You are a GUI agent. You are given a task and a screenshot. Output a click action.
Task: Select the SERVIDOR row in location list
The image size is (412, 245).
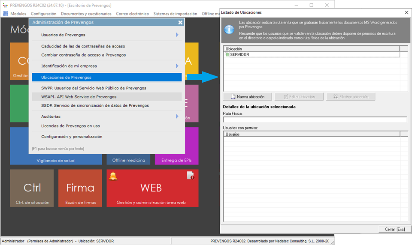tap(311, 55)
